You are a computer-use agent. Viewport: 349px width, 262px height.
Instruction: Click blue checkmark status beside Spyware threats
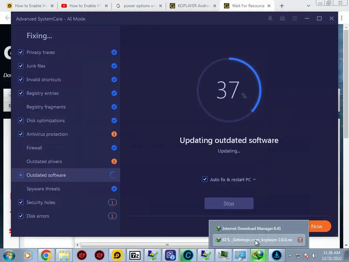pos(114,189)
